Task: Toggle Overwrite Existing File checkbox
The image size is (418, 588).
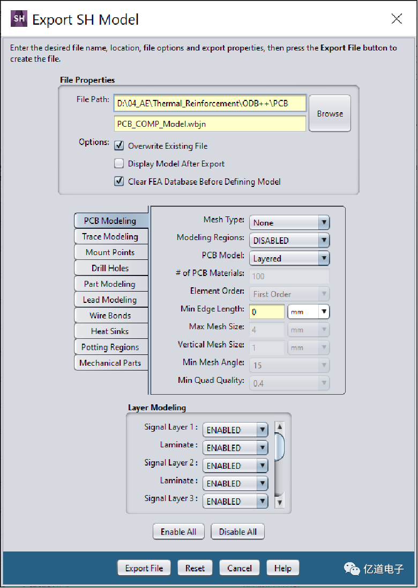Action: point(119,146)
